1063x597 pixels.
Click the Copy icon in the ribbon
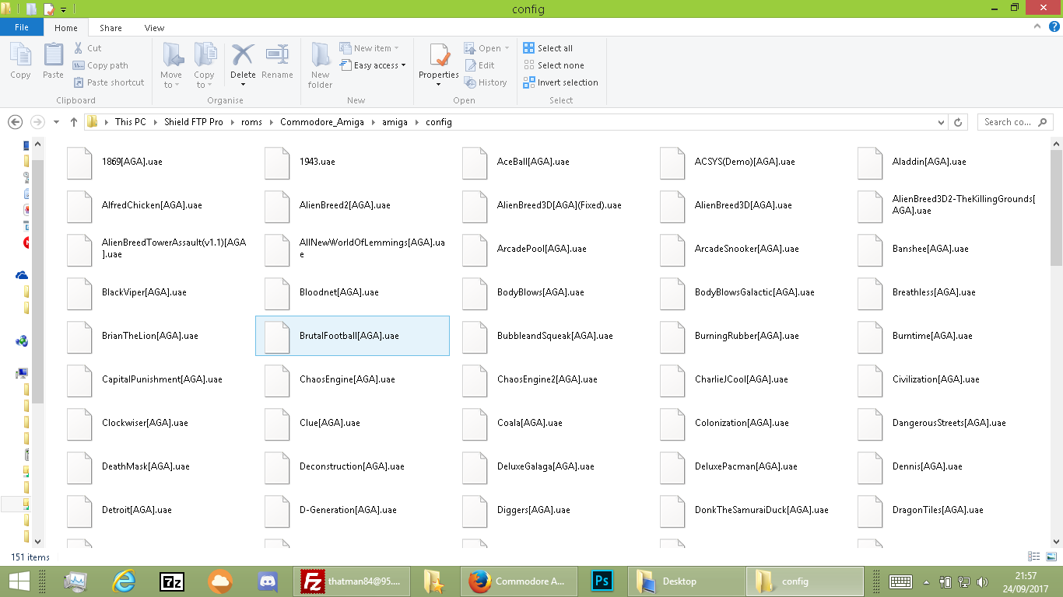[x=20, y=62]
